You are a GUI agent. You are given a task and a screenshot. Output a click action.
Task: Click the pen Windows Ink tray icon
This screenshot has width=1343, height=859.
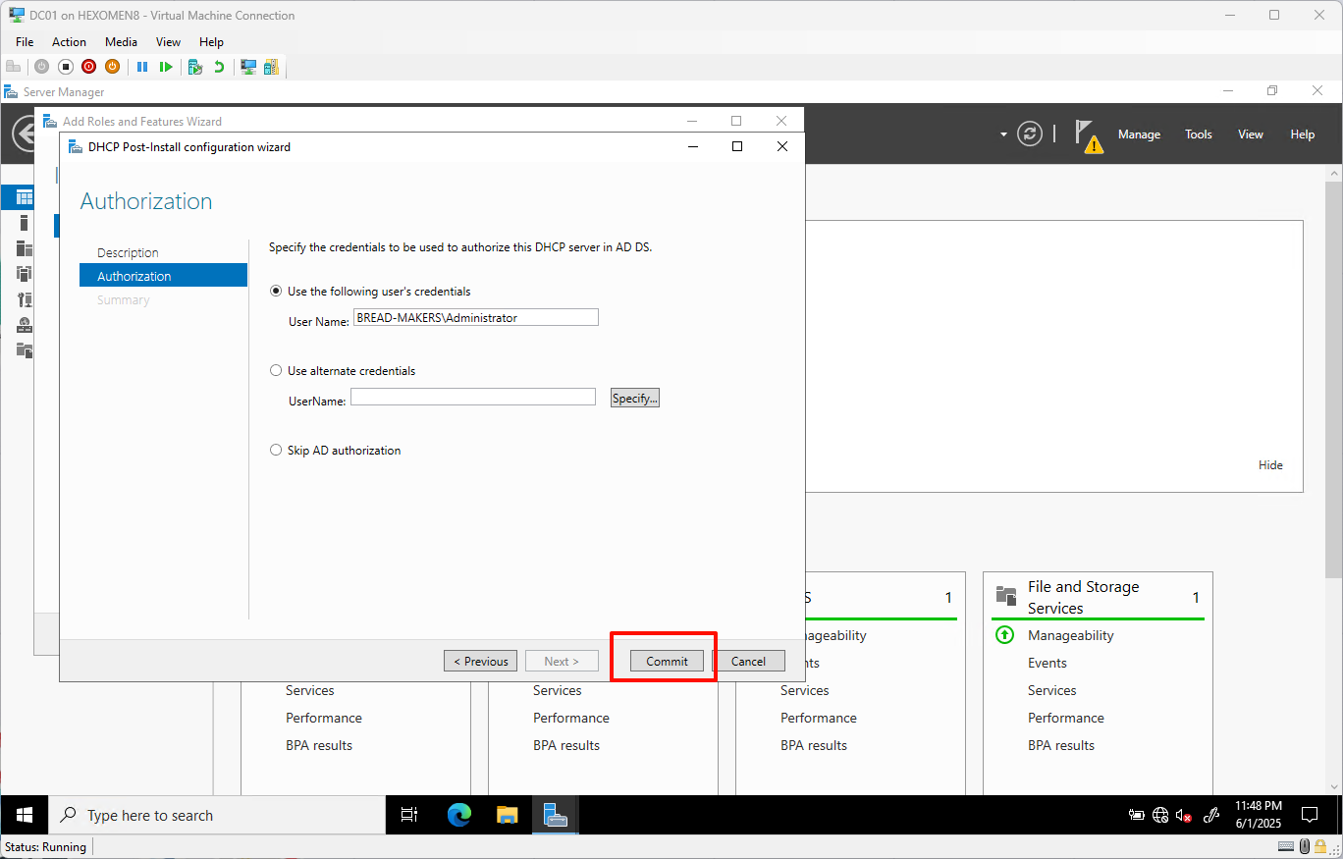pyautogui.click(x=1211, y=815)
